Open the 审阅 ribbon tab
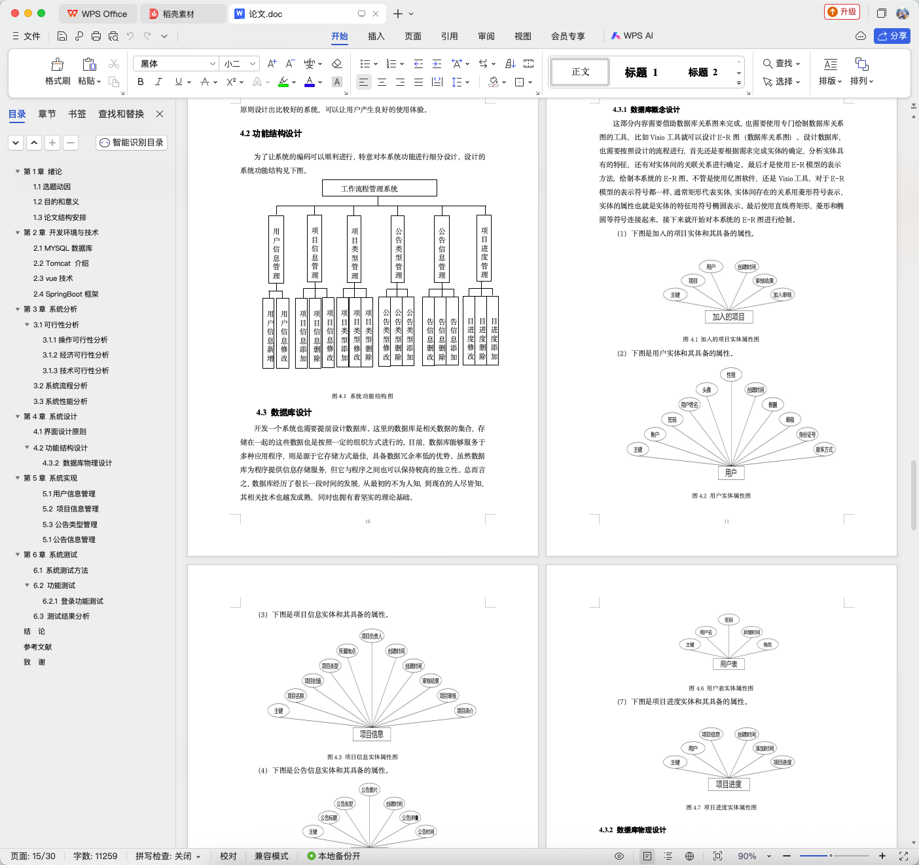Screen dimensions: 919x865 click(486, 36)
